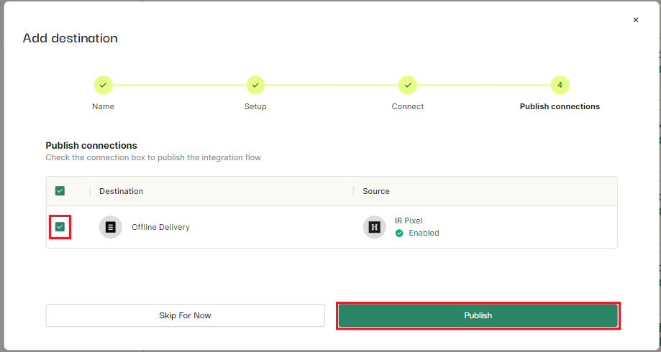Go to the Connect step label
This screenshot has width=661, height=352.
pyautogui.click(x=408, y=106)
